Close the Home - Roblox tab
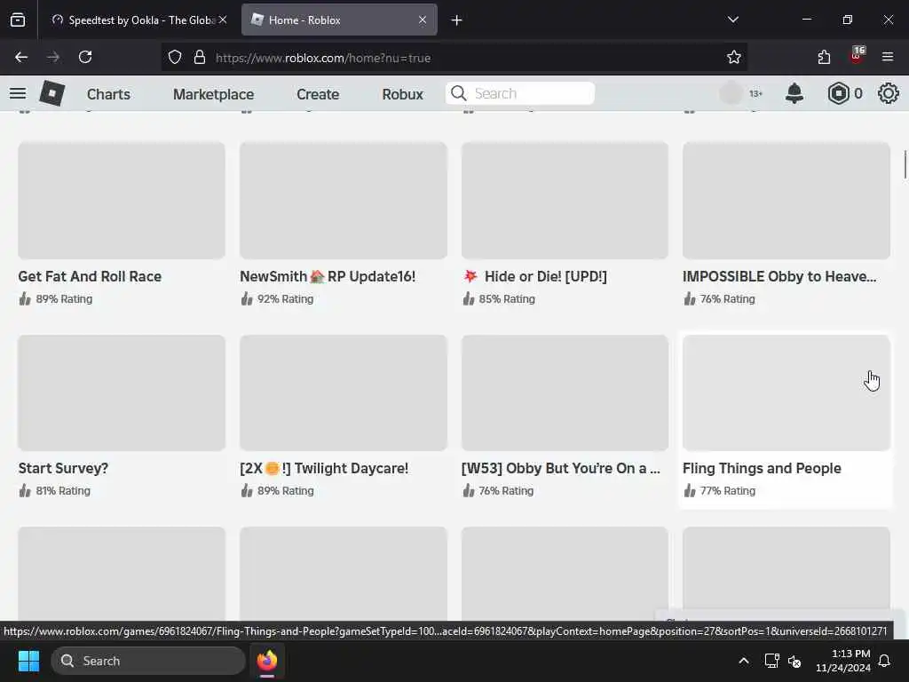Image resolution: width=909 pixels, height=682 pixels. pyautogui.click(x=423, y=20)
